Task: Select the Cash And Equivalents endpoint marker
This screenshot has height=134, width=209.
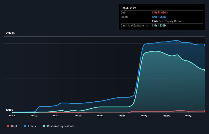Action: (205, 70)
